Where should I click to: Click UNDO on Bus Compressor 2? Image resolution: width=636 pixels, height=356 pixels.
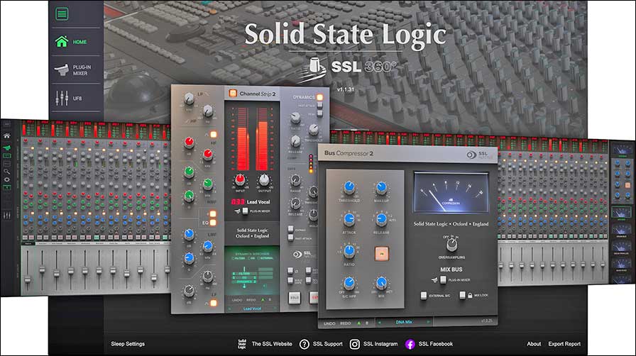point(329,323)
